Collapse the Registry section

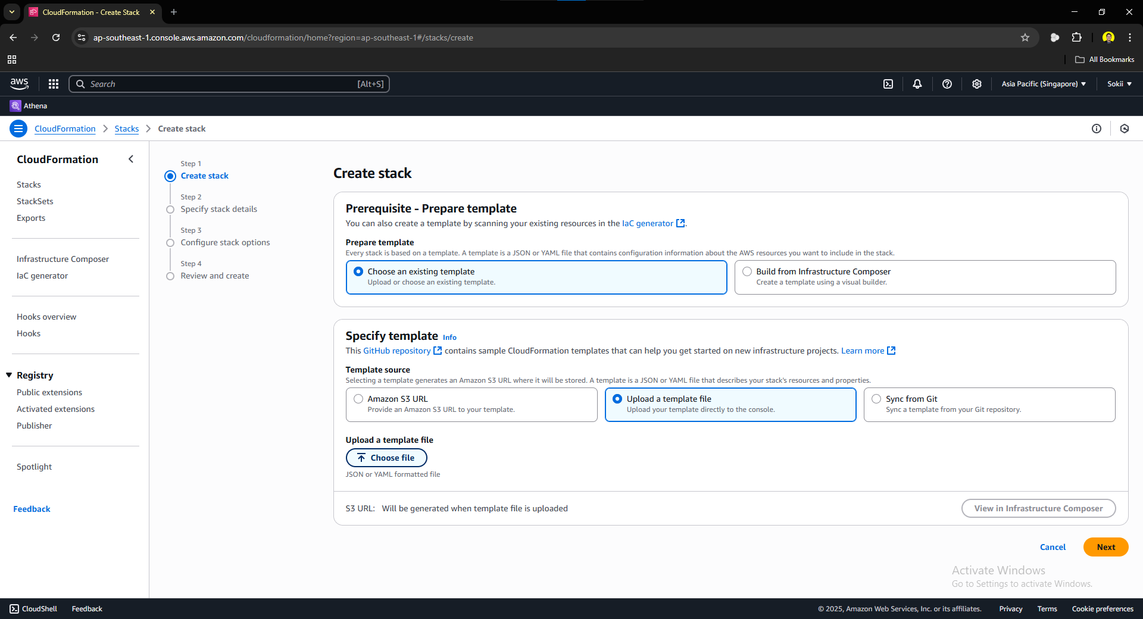click(9, 375)
